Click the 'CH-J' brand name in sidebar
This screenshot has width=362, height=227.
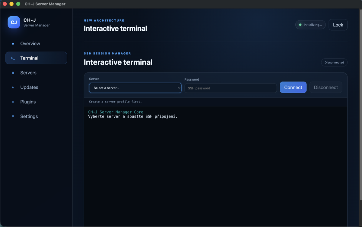30,20
